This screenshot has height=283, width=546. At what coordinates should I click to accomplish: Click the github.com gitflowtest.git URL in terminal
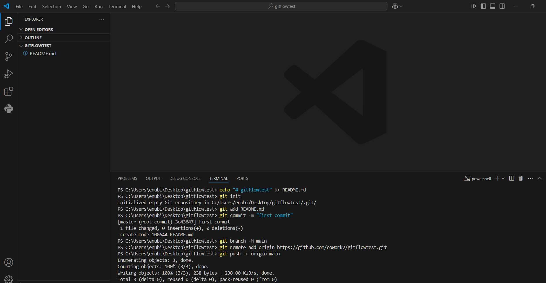332,247
